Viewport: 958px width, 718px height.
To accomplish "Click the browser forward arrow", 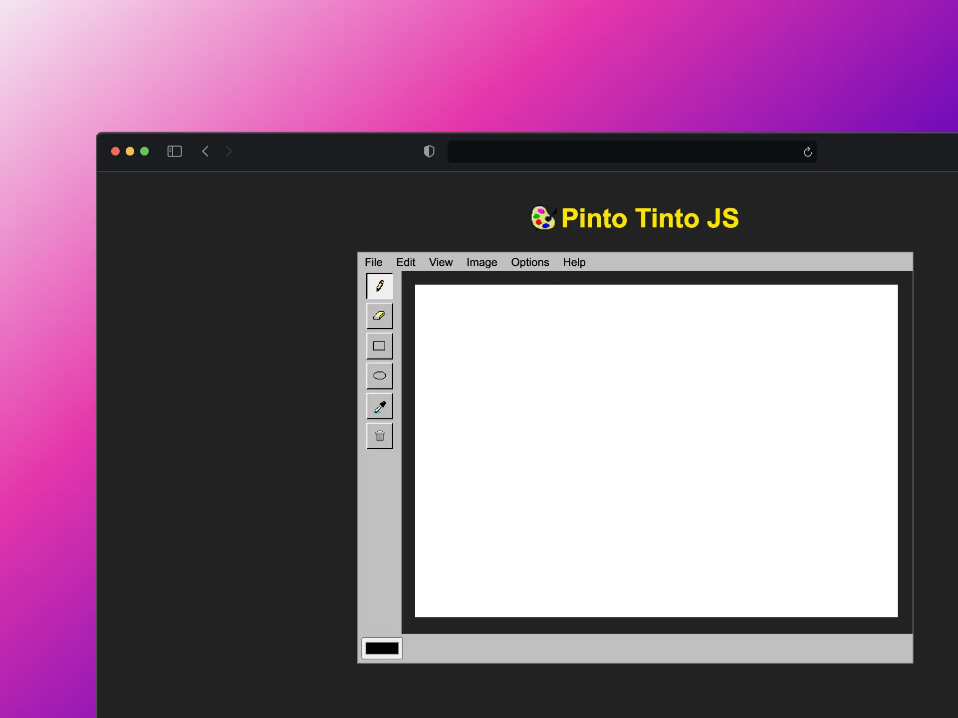I will (229, 151).
